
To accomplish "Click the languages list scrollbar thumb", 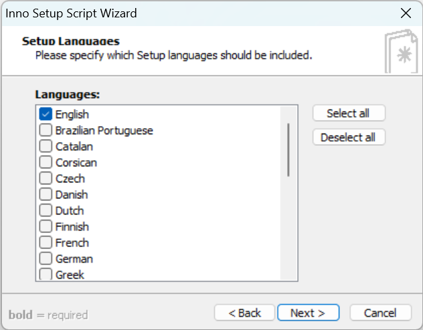I will [x=288, y=149].
